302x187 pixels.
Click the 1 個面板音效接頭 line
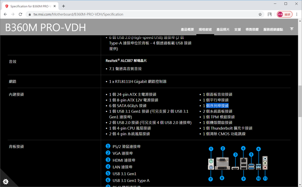(x=218, y=95)
